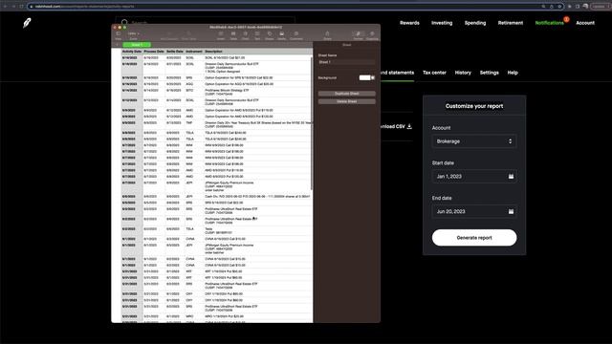Click the Numbers spreadsheet vertical scrollbar
Image resolution: width=612 pixels, height=344 pixels.
click(312, 123)
